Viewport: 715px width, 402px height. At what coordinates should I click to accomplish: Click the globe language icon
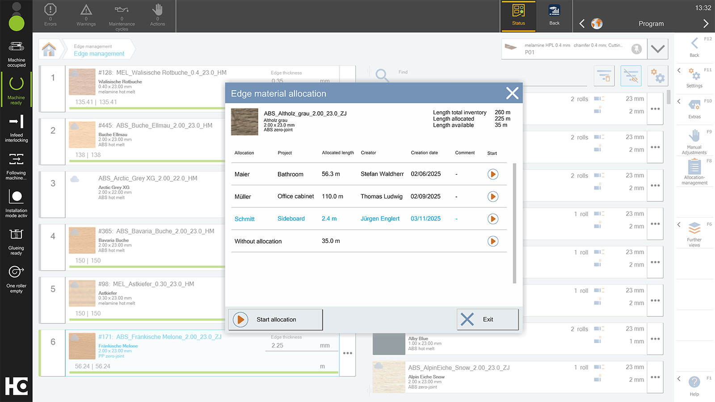coord(597,24)
